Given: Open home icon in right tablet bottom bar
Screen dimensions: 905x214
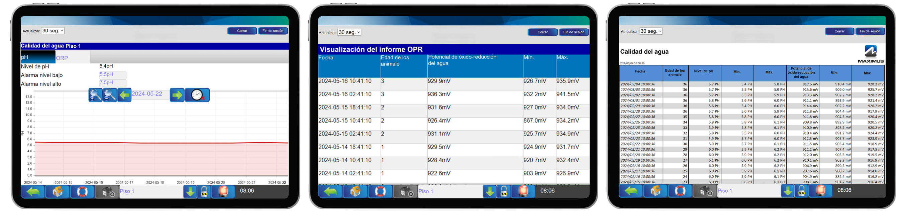Looking at the screenshot, I should 655,191.
